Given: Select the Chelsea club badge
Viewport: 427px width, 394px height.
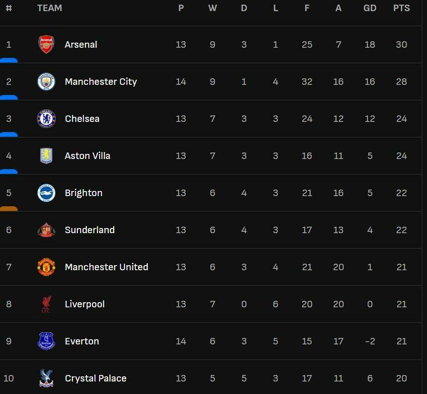Looking at the screenshot, I should [46, 119].
